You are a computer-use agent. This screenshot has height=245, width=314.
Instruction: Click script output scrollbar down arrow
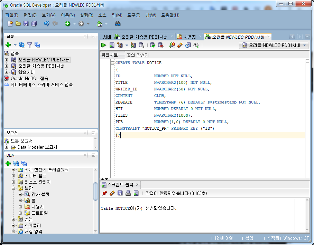pos(307,230)
